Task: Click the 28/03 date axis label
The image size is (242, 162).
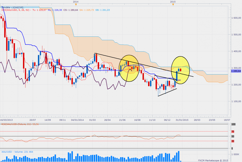Action: (x=197, y=120)
